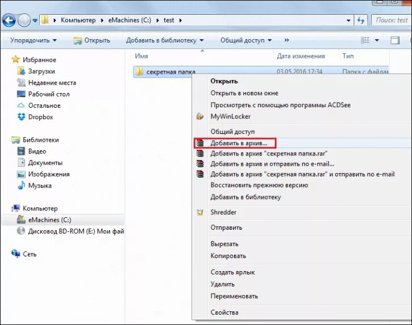Choose Переименовать in context menu
Viewport: 412px width, 325px height.
click(234, 296)
